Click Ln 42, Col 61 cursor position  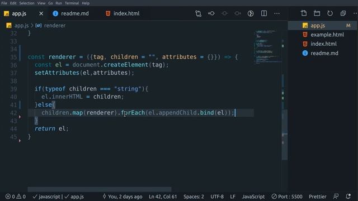pos(163,197)
